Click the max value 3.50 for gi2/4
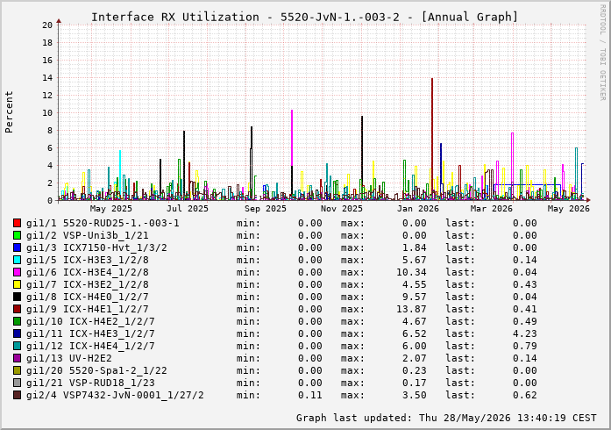This screenshot has height=430, width=611. [415, 395]
